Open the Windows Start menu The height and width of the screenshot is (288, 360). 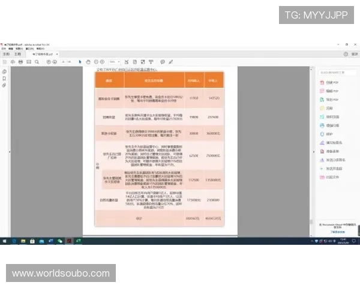[4, 240]
